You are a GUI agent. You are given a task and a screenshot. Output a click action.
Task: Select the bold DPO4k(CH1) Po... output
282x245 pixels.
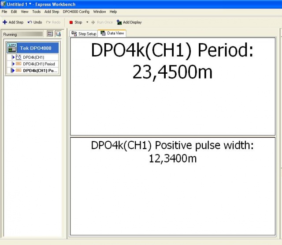click(x=40, y=71)
